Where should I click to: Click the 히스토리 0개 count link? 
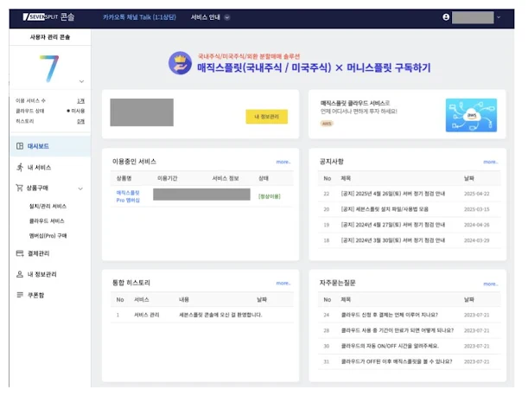(x=81, y=121)
